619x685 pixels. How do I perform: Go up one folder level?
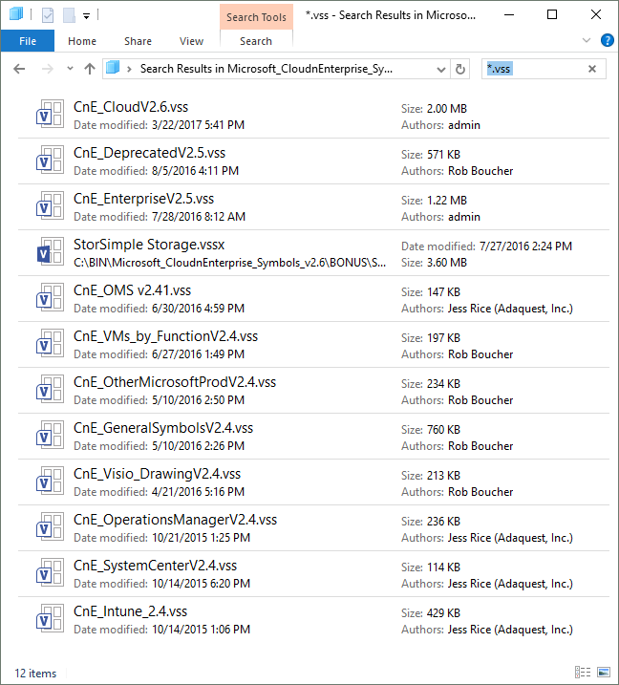[x=90, y=69]
